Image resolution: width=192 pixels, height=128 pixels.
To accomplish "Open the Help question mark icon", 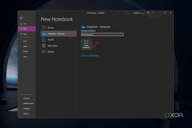I will [x=153, y=13].
